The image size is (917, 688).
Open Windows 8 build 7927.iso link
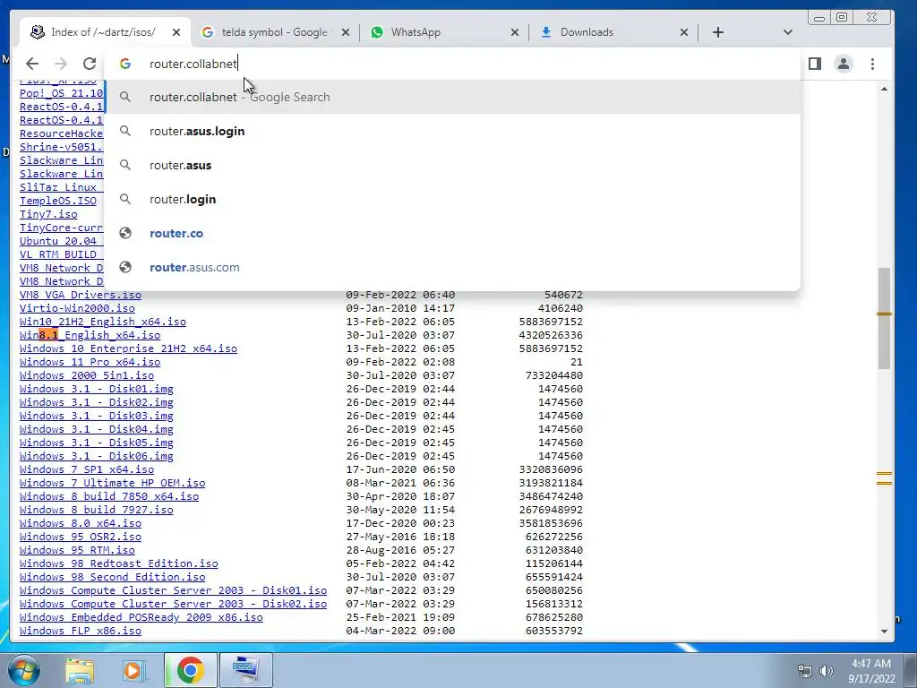(x=97, y=510)
